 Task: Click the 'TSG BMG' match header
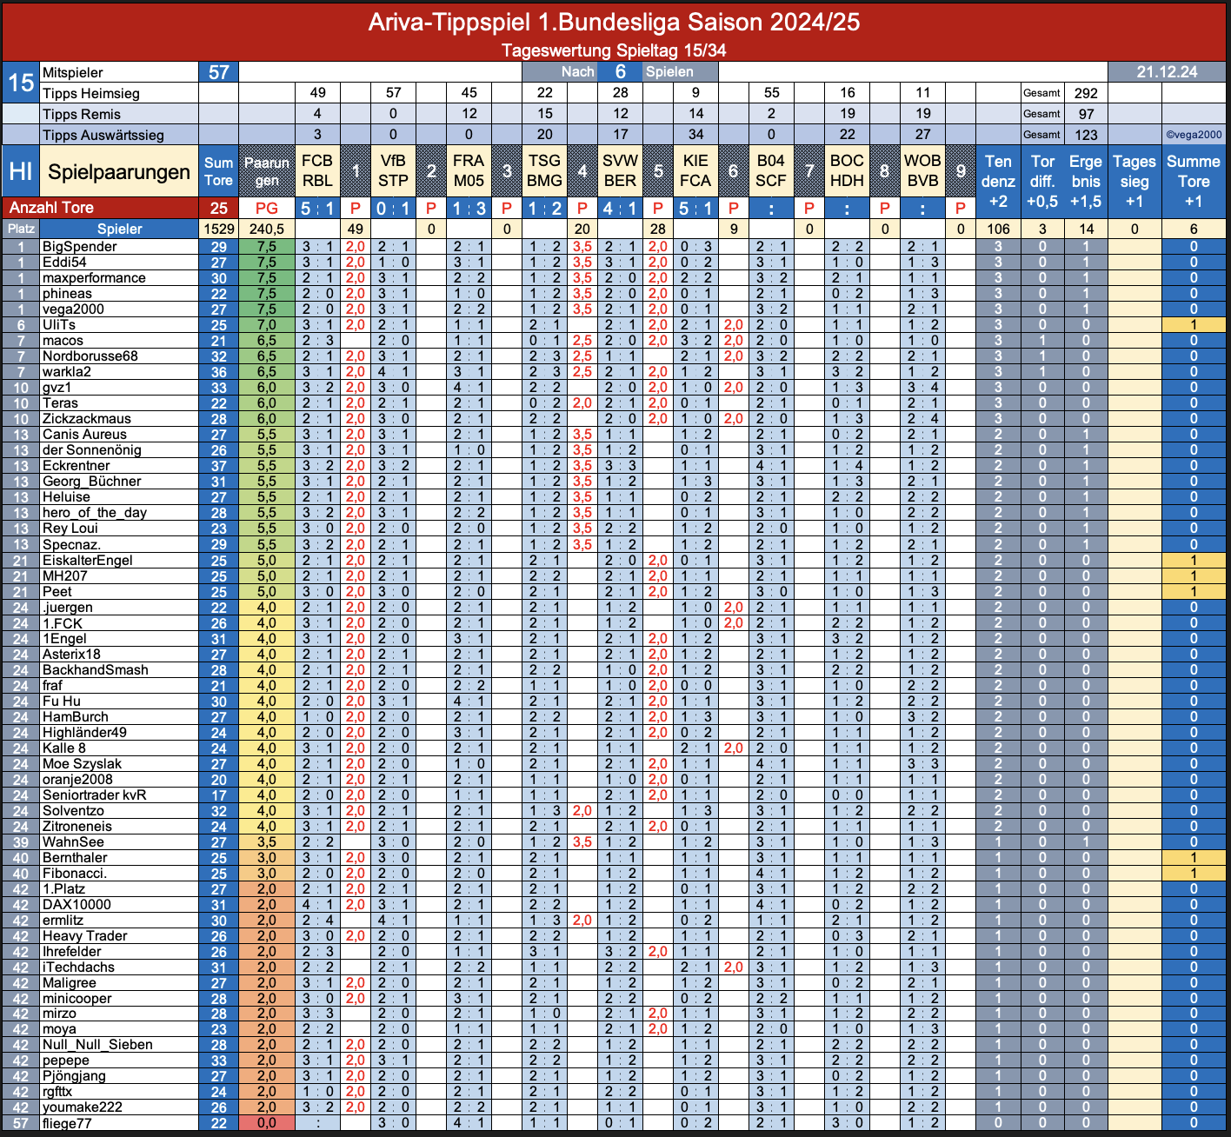tap(544, 171)
